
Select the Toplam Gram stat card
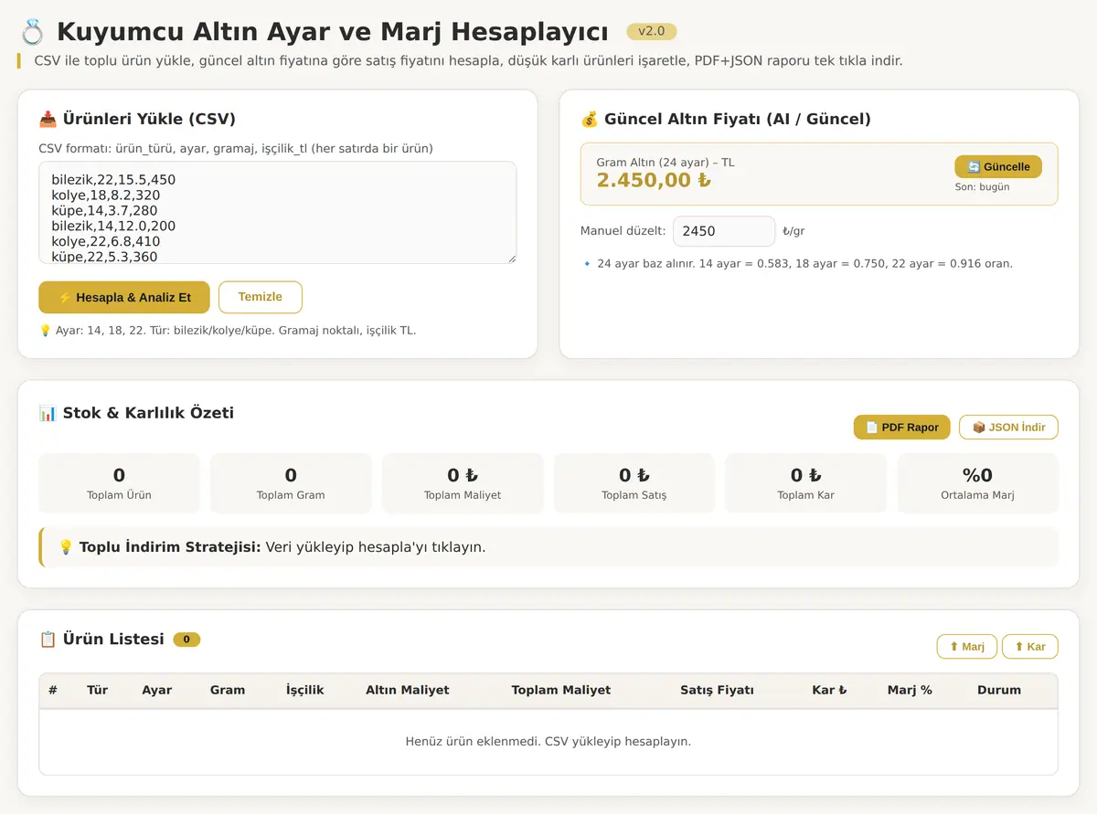[x=291, y=482]
